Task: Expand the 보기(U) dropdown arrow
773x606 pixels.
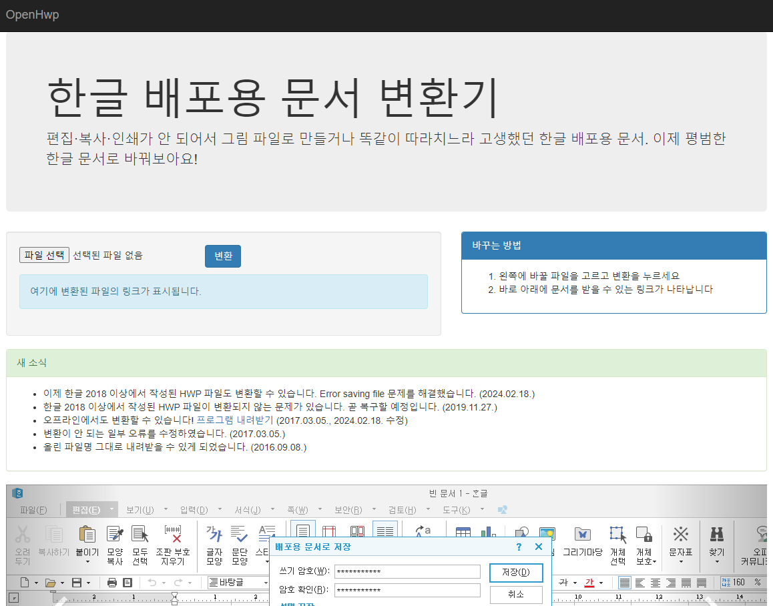Action: click(x=166, y=509)
